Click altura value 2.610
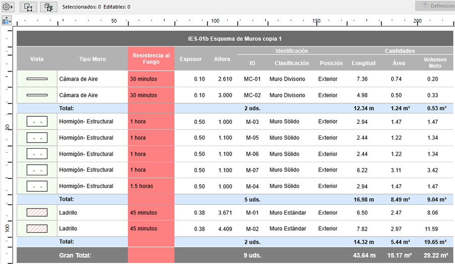 (x=225, y=79)
